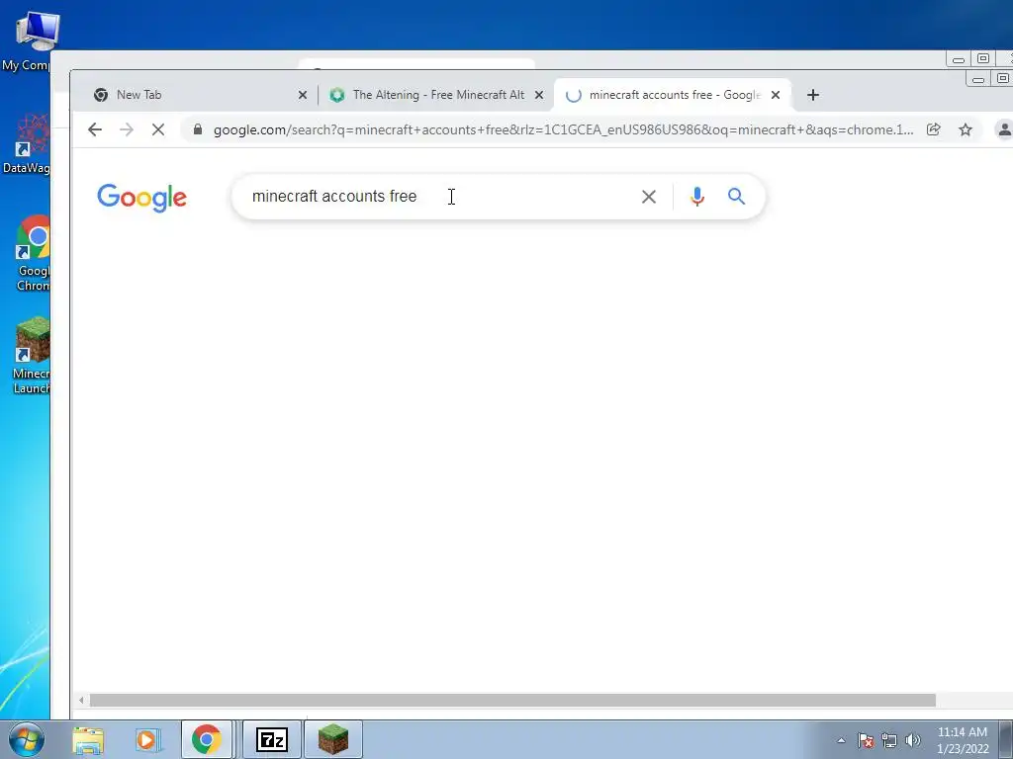Select My Computer desktop icon
The image size is (1013, 759).
pos(25,42)
